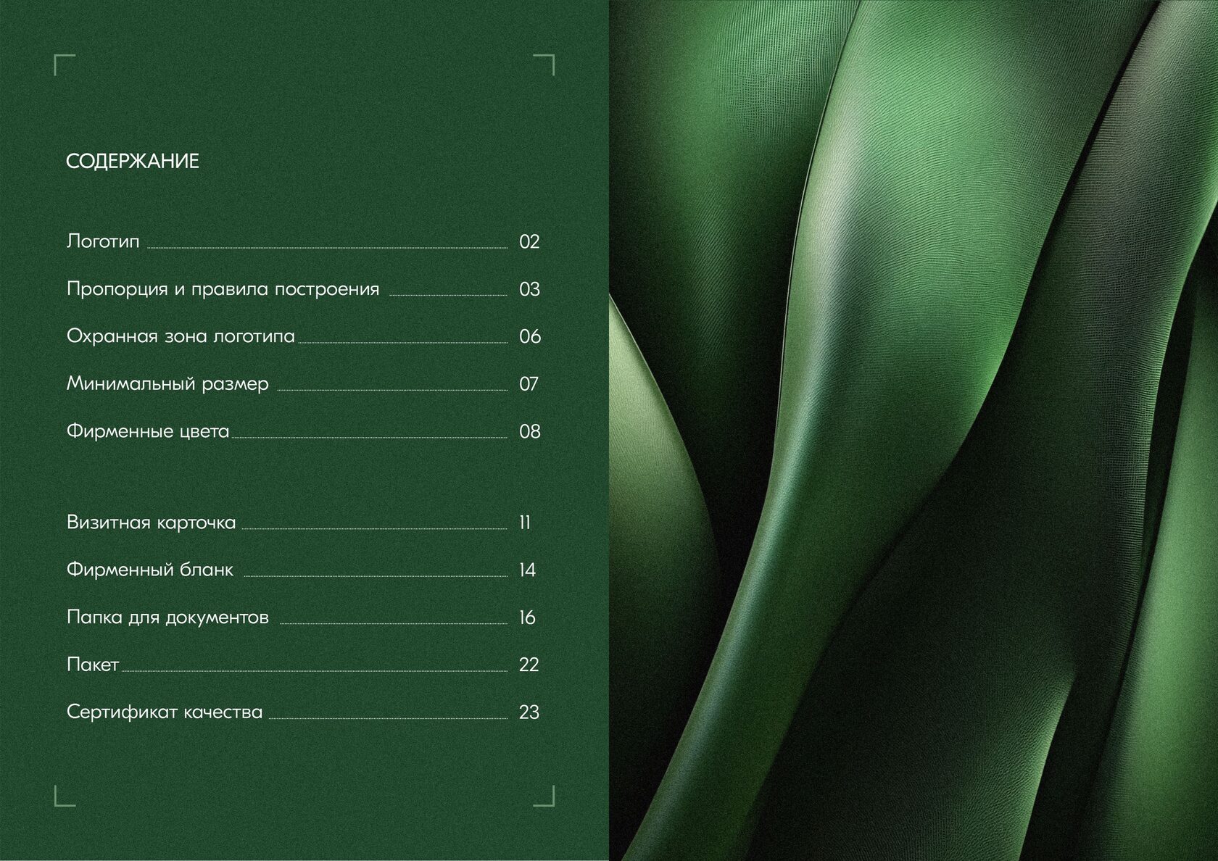Click page number 07
This screenshot has width=1218, height=861.
click(x=529, y=384)
